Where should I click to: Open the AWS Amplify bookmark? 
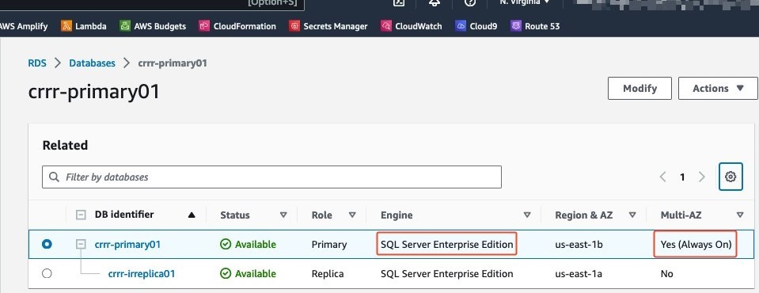point(23,26)
